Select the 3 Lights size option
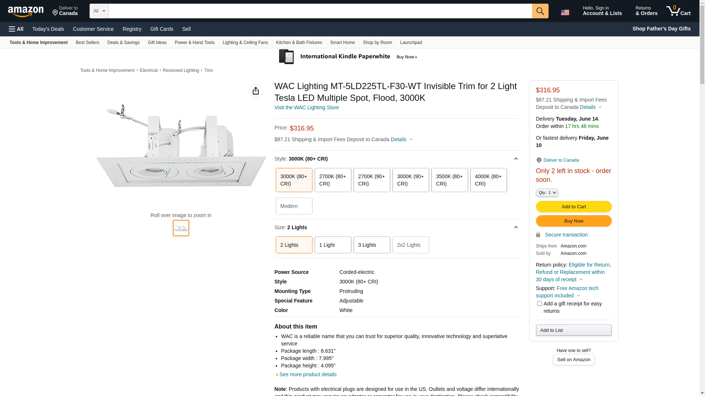Image resolution: width=705 pixels, height=396 pixels. point(372,245)
